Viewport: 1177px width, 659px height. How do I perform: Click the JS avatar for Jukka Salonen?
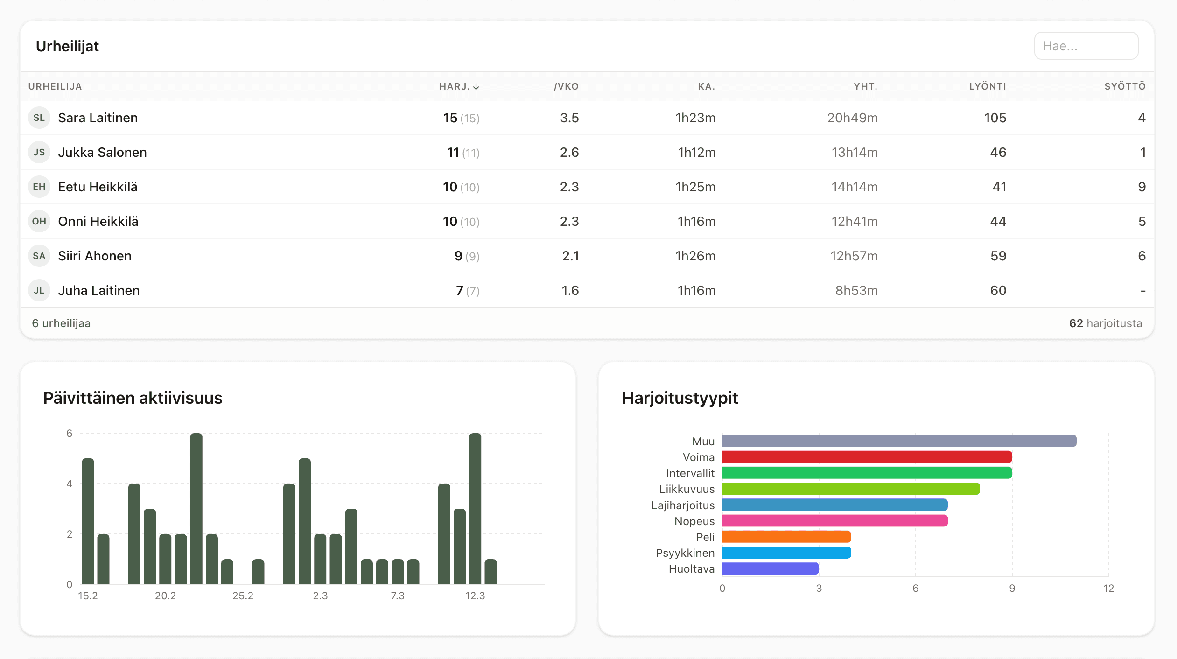click(39, 152)
